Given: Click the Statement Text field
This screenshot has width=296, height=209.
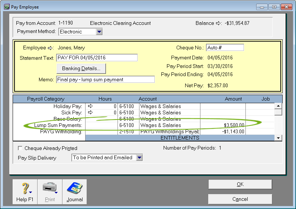Looking at the screenshot, I should coord(97,58).
